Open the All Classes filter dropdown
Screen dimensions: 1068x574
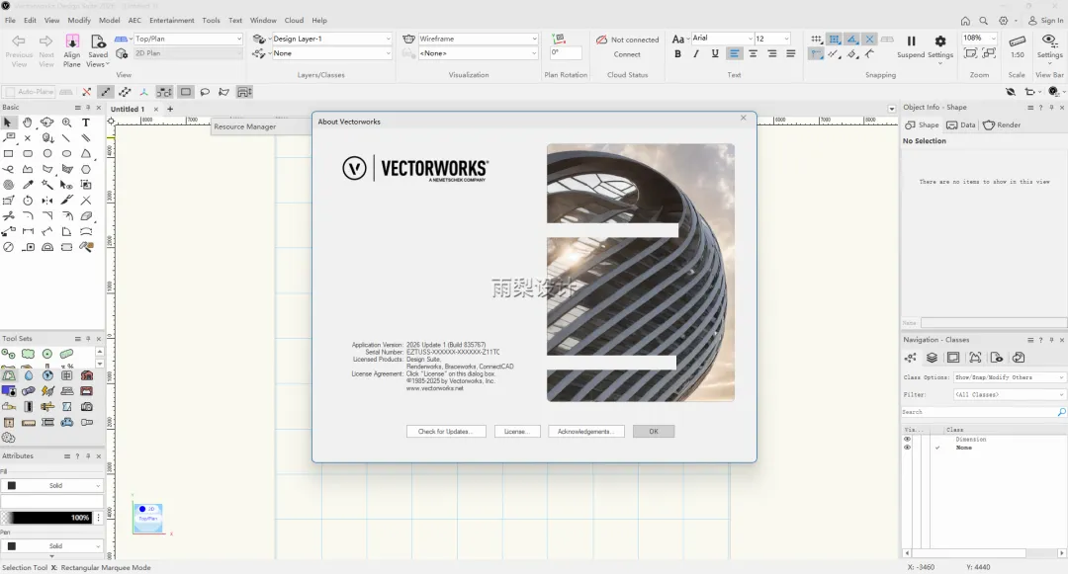[1009, 394]
